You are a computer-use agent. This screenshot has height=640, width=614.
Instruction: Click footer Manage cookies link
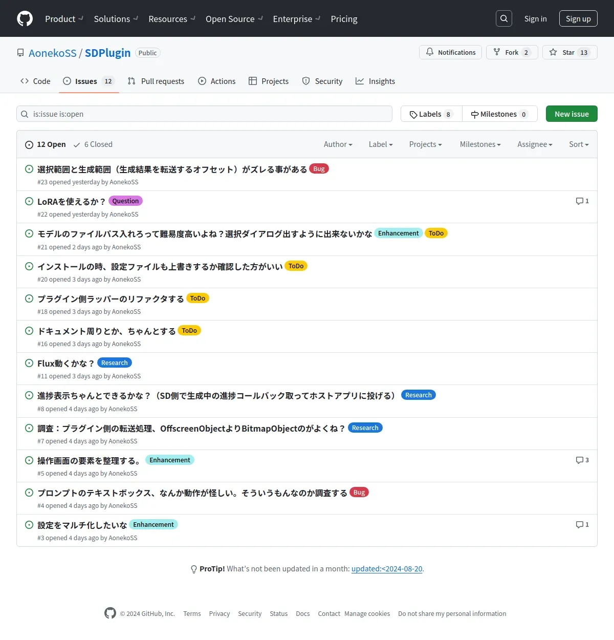click(x=367, y=613)
